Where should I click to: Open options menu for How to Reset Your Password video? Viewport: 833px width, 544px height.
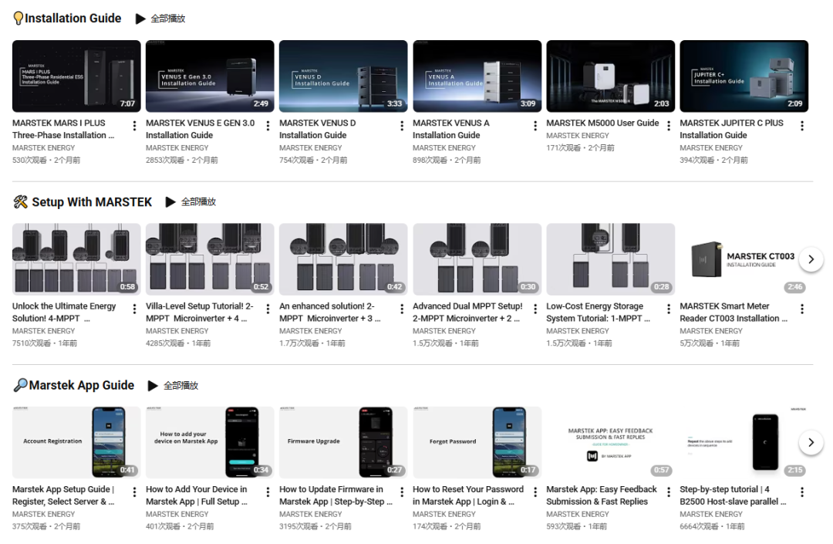[535, 492]
